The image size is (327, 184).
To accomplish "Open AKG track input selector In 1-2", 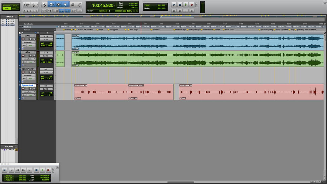I will click(46, 36).
